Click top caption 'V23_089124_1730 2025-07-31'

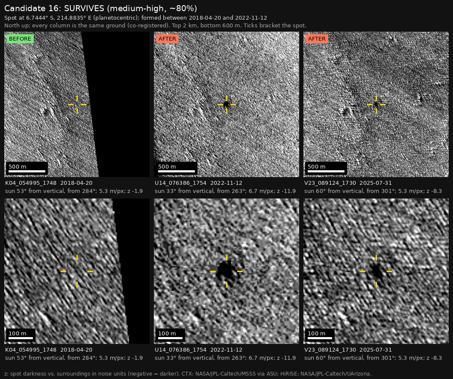click(348, 183)
